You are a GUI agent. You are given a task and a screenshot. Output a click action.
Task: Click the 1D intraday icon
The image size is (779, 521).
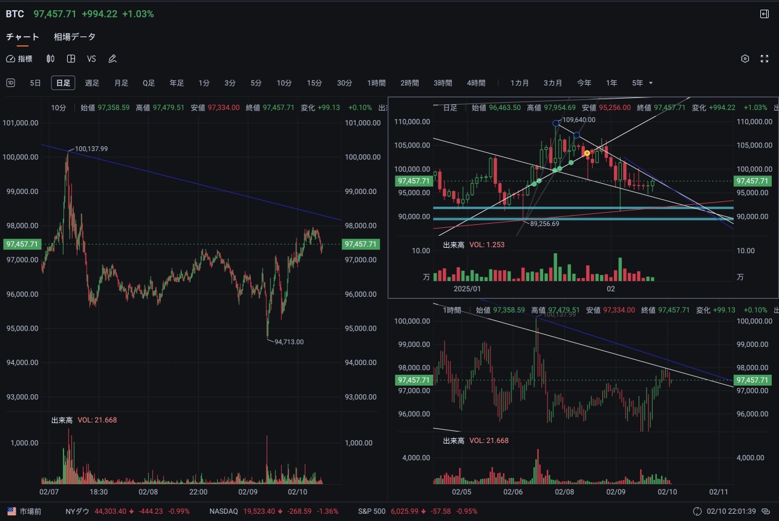[10, 83]
